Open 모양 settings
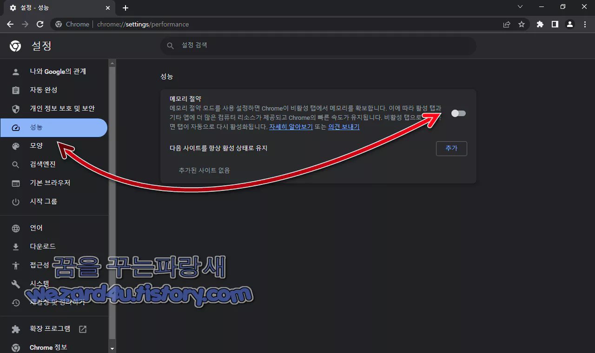Image resolution: width=595 pixels, height=353 pixels. [x=54, y=146]
